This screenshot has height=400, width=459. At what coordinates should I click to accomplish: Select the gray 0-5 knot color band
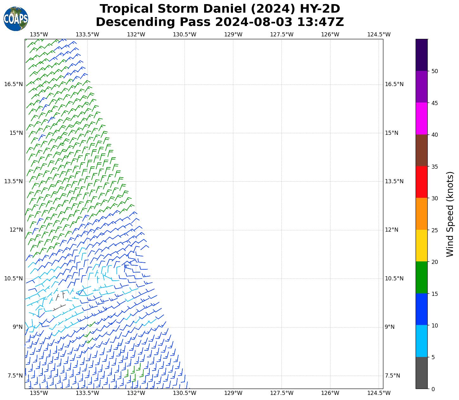pyautogui.click(x=421, y=373)
